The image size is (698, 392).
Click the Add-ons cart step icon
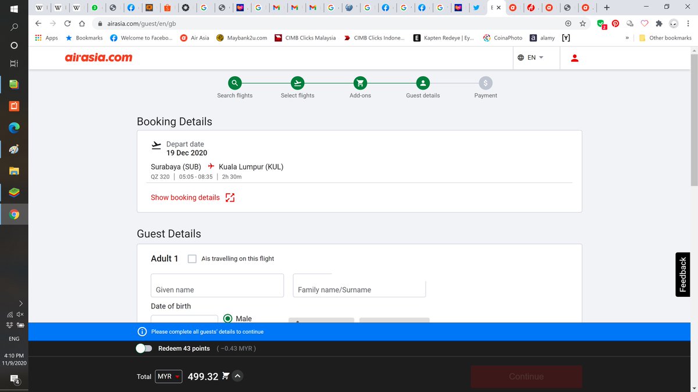coord(360,82)
